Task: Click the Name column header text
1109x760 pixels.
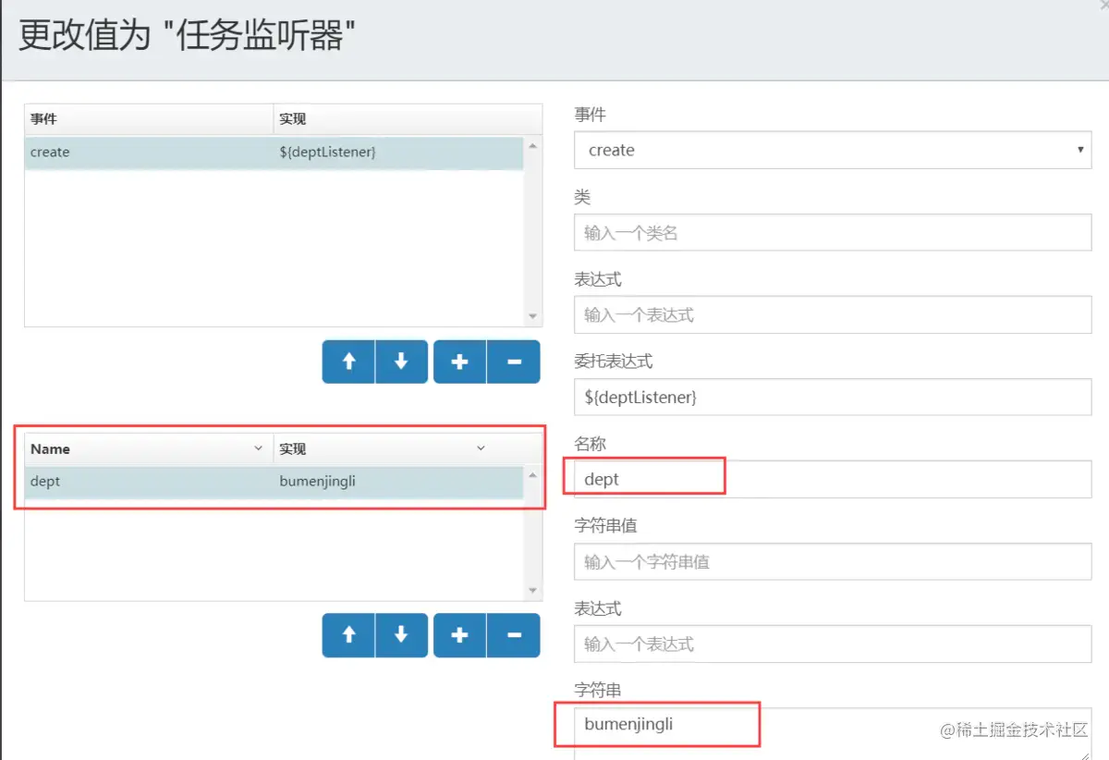Action: coord(50,448)
